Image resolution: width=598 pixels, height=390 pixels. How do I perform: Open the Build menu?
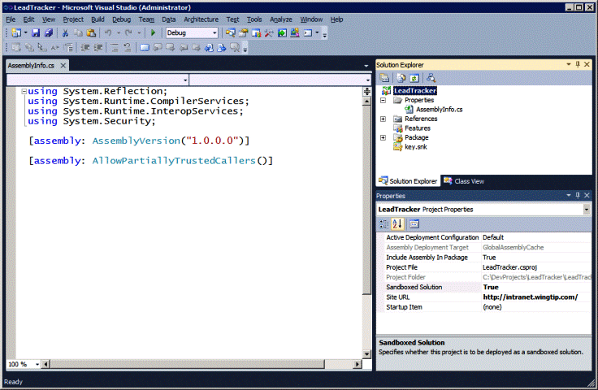pyautogui.click(x=97, y=19)
